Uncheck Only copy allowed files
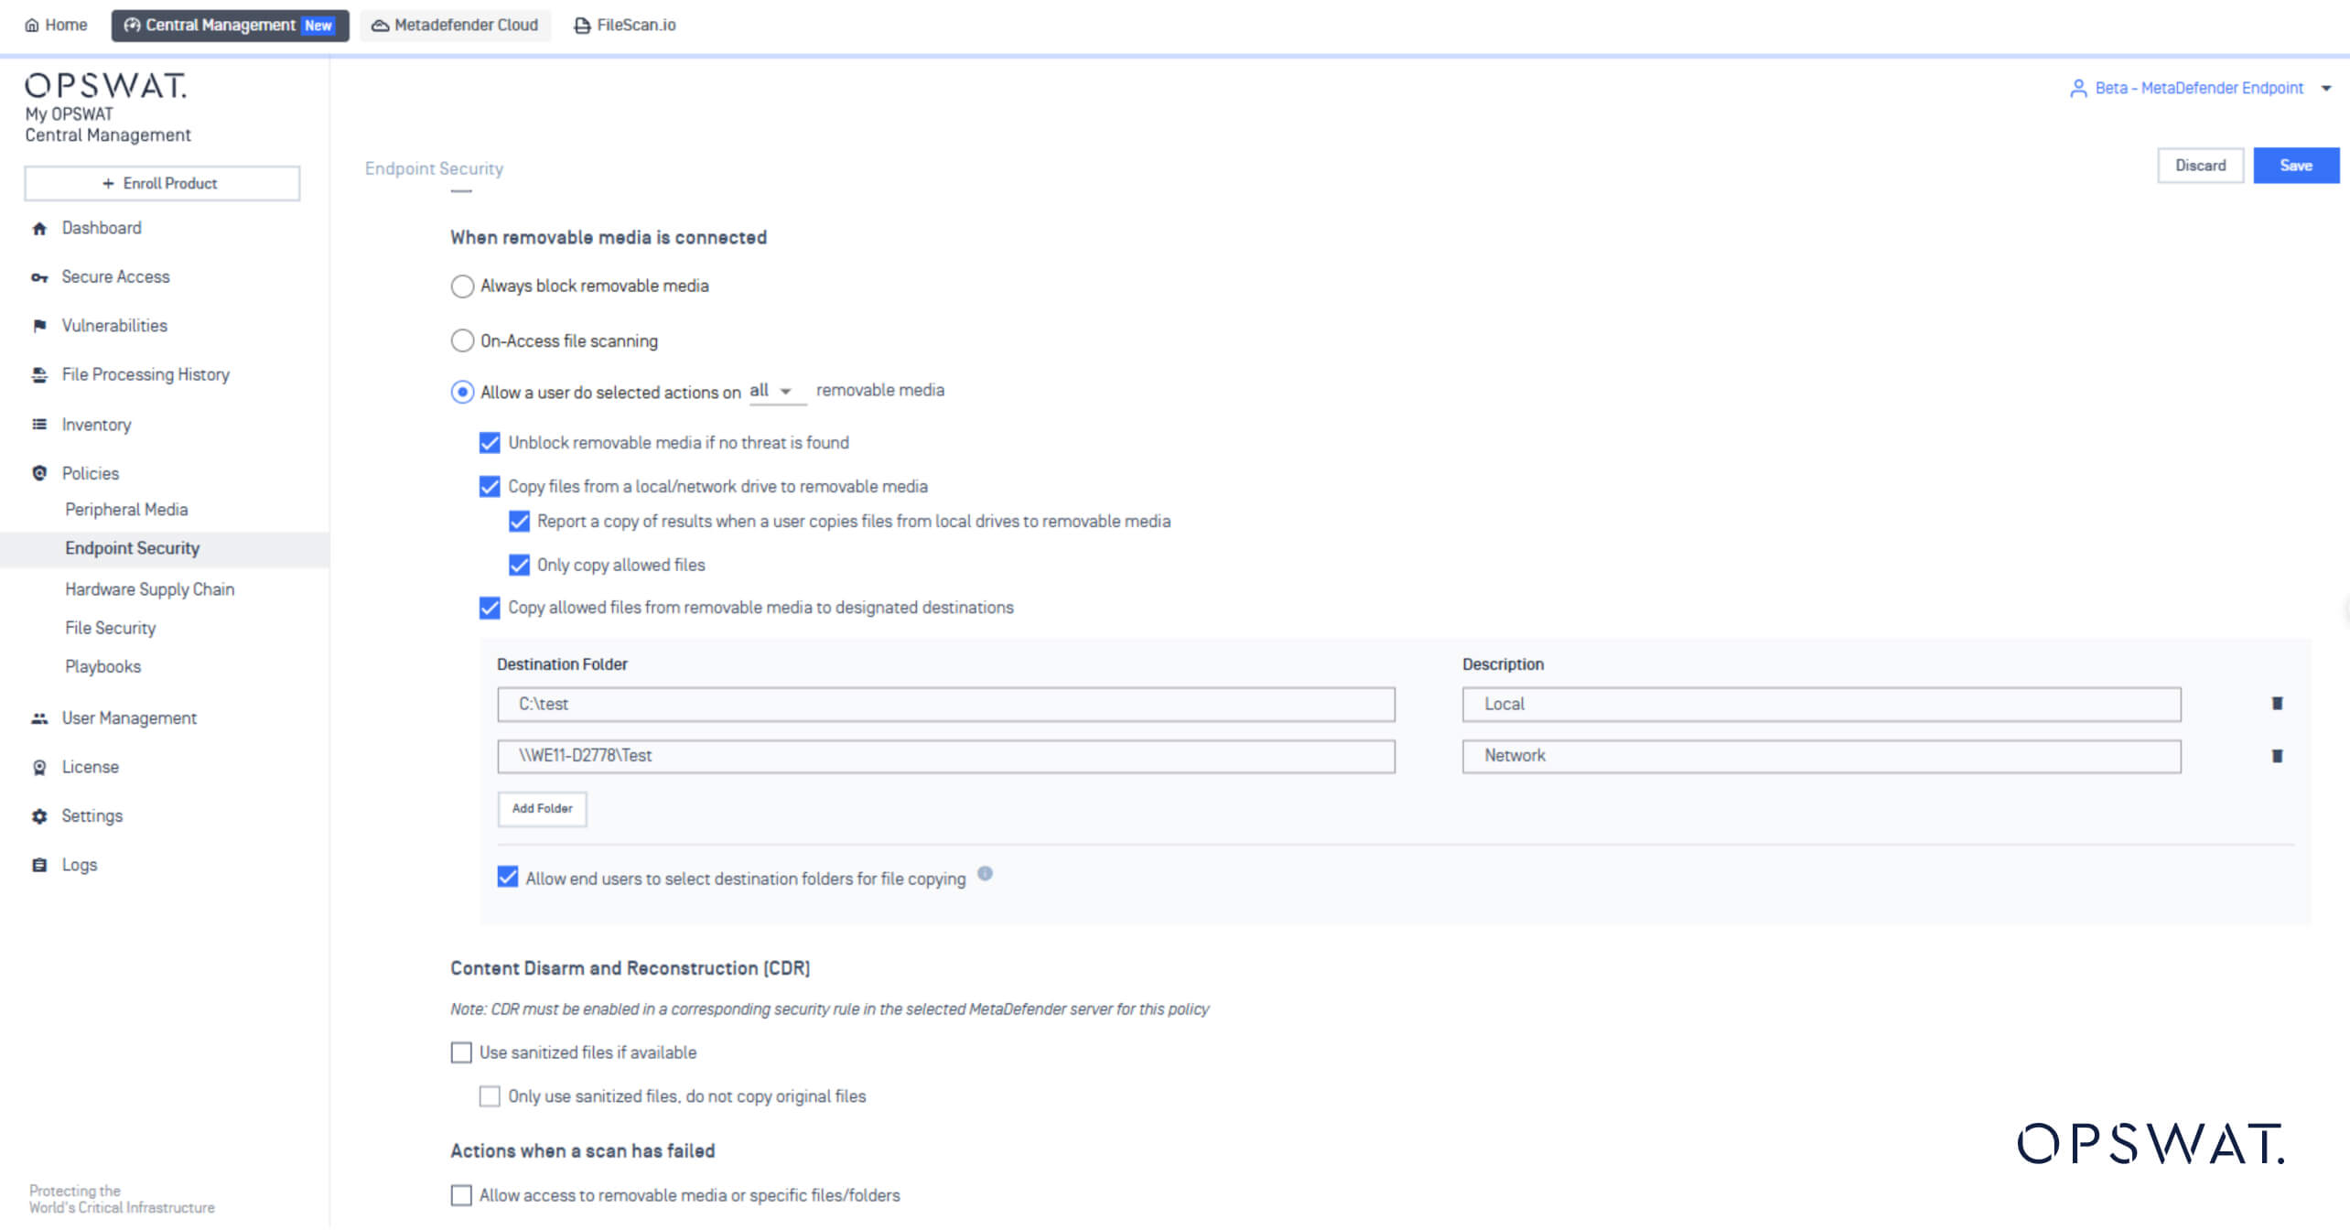The height and width of the screenshot is (1230, 2350). [x=519, y=565]
